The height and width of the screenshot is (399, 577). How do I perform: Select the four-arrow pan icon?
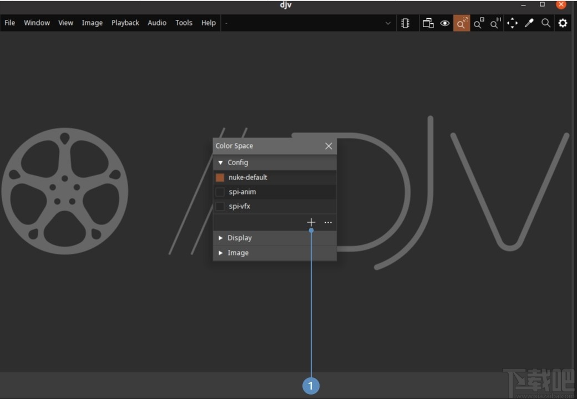tap(512, 23)
